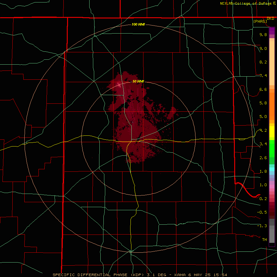Click the 4.2 scale label

coord(263,130)
